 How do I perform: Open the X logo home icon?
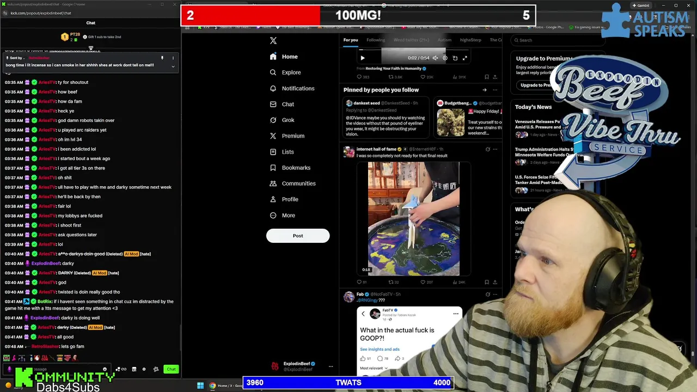click(x=273, y=40)
